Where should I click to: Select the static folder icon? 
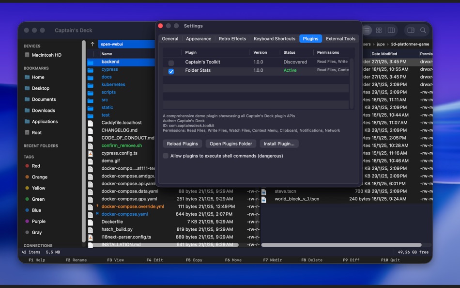[x=91, y=108]
